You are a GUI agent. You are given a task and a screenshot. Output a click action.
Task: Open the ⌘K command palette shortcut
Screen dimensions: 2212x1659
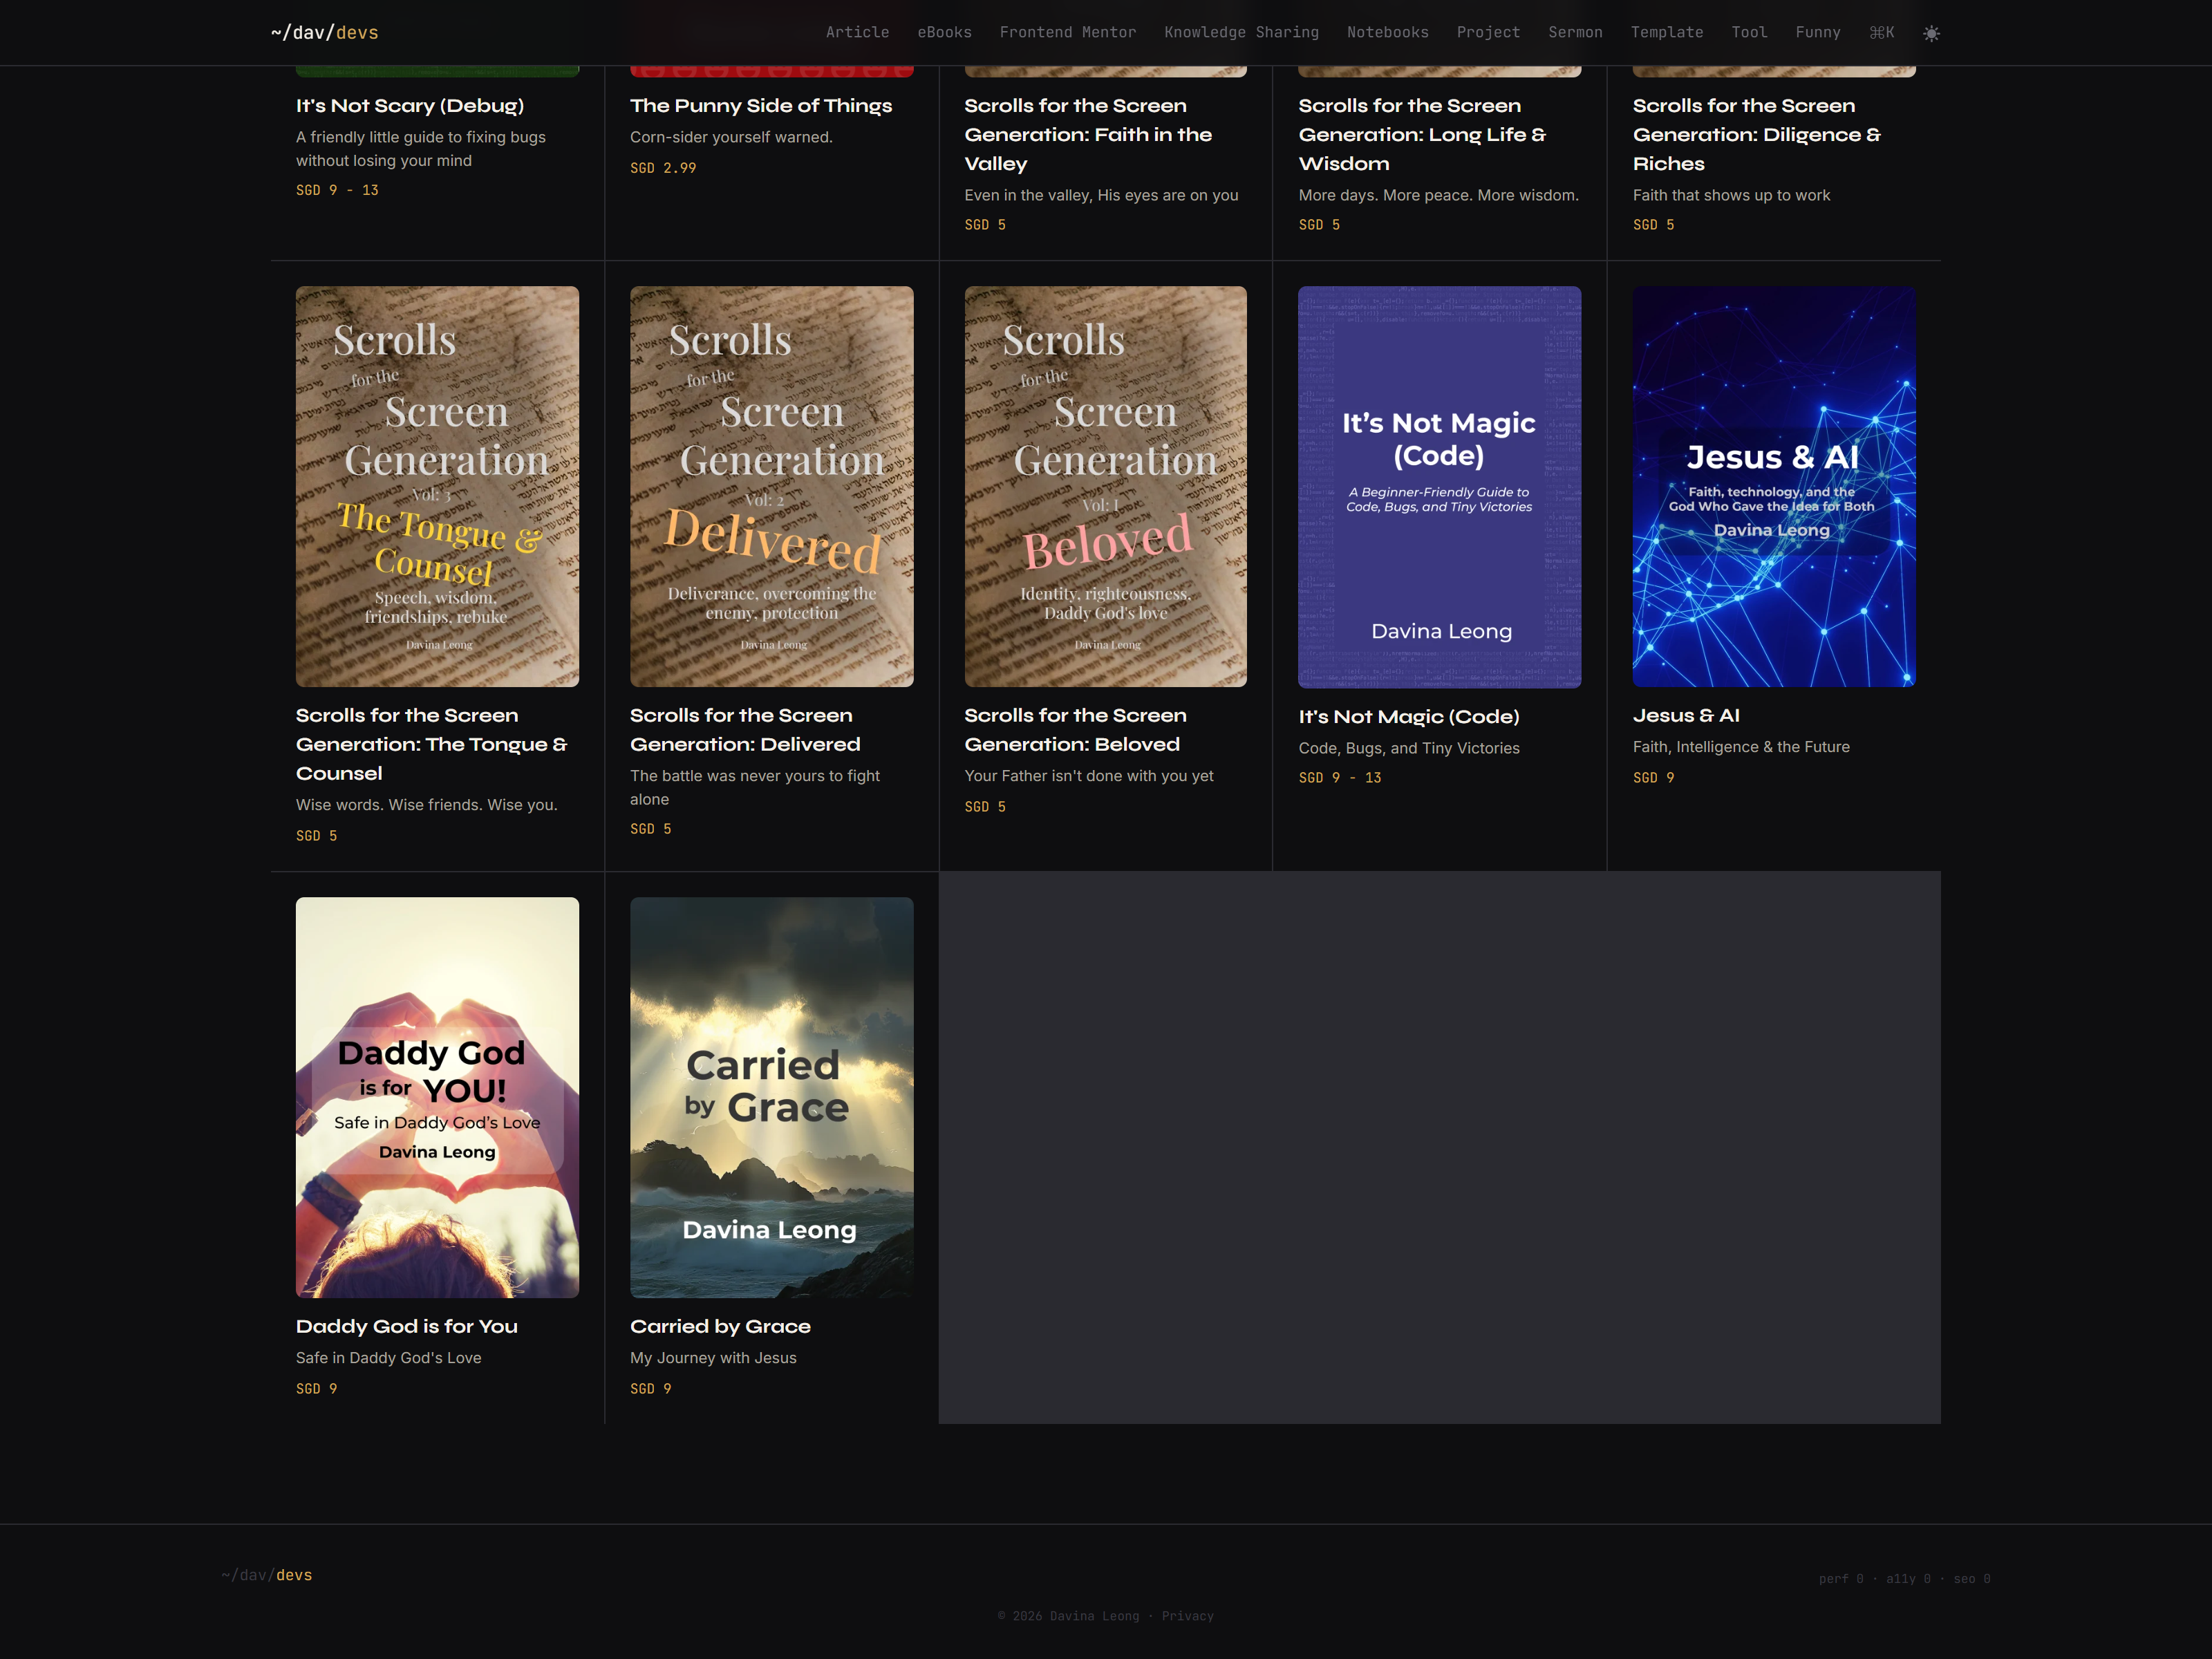pos(1881,33)
